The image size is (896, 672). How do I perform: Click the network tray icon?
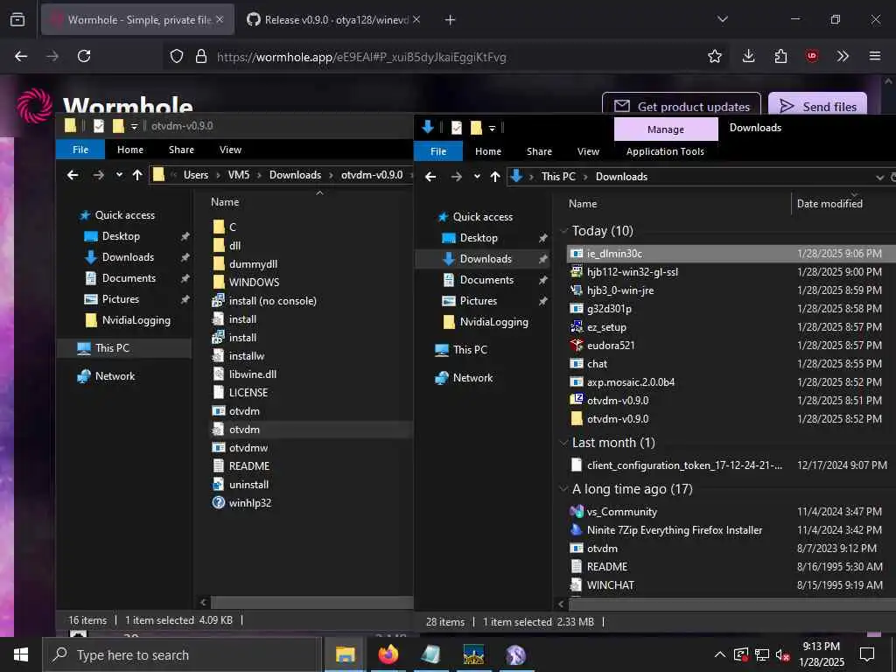click(762, 654)
